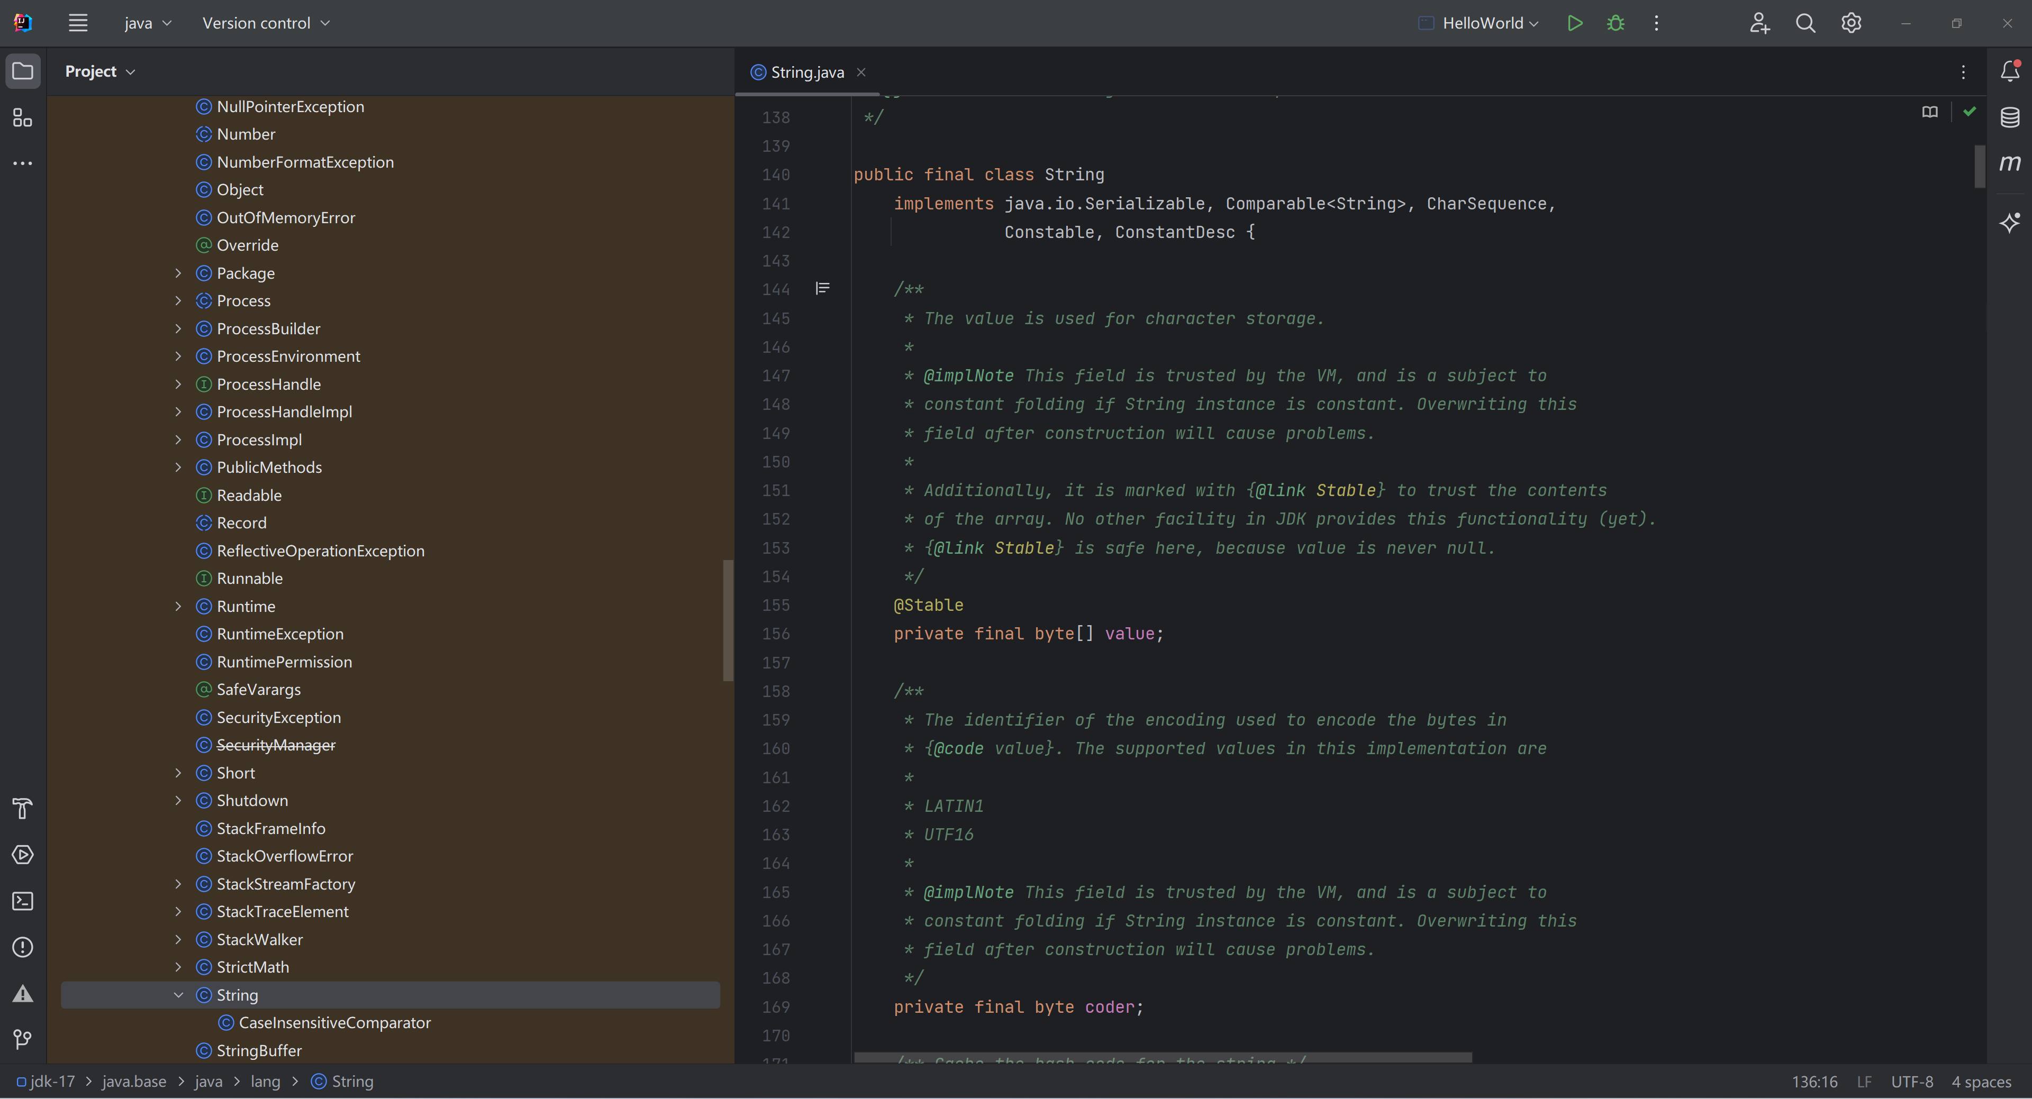Open Services tool window icon
The image size is (2032, 1099).
(23, 855)
